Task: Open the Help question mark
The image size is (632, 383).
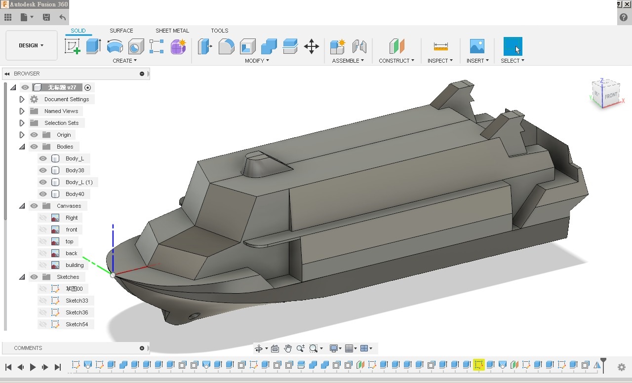Action: [x=624, y=17]
